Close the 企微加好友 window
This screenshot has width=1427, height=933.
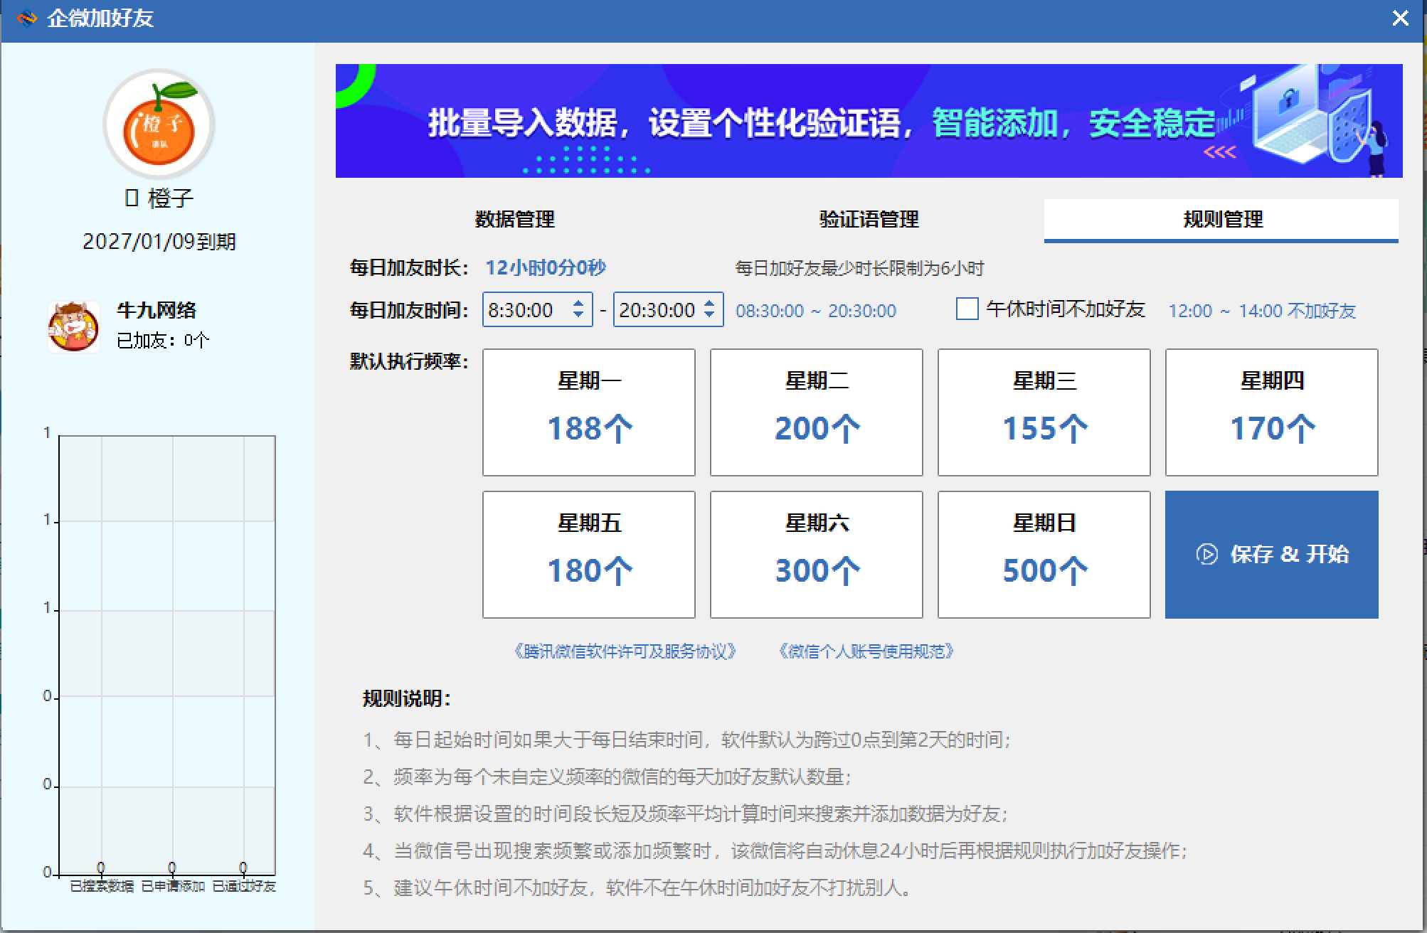(x=1400, y=18)
